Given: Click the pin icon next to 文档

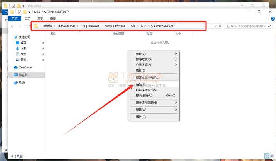Looking at the screenshot, I should click(x=43, y=54).
